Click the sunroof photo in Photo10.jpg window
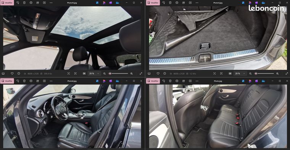290x150 pixels. (72, 38)
